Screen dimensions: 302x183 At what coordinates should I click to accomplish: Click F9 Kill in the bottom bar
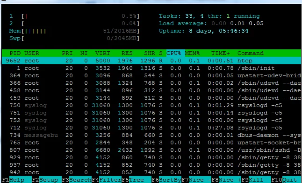click(x=256, y=180)
